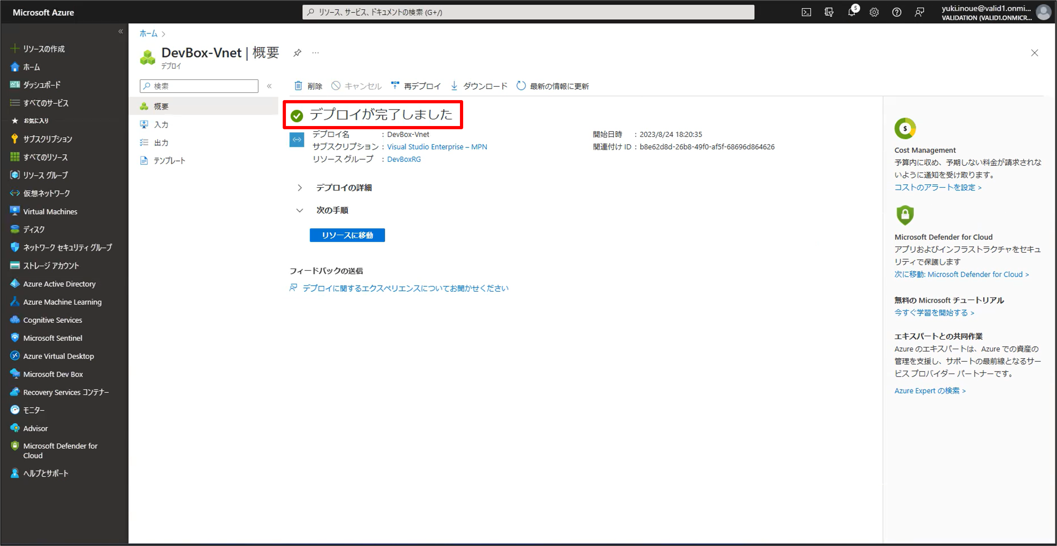The width and height of the screenshot is (1057, 546).
Task: Click 再デプロイ in the toolbar
Action: [416, 86]
